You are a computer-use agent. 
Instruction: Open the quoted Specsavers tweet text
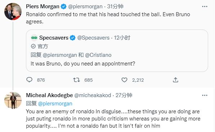click(x=83, y=64)
